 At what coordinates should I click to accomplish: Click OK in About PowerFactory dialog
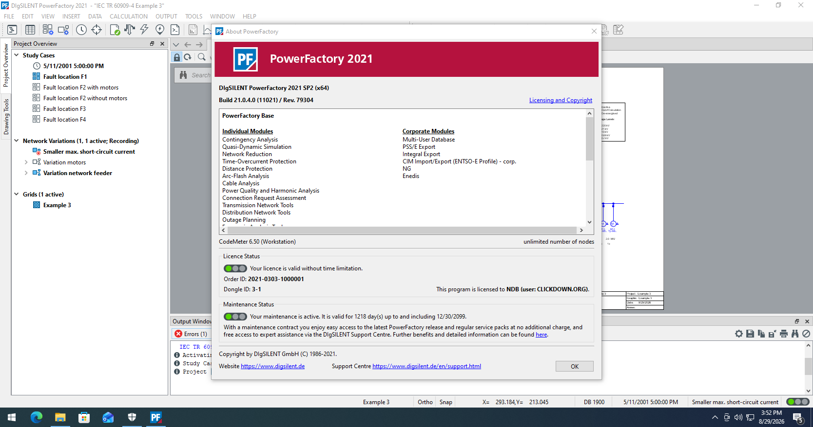pos(575,366)
